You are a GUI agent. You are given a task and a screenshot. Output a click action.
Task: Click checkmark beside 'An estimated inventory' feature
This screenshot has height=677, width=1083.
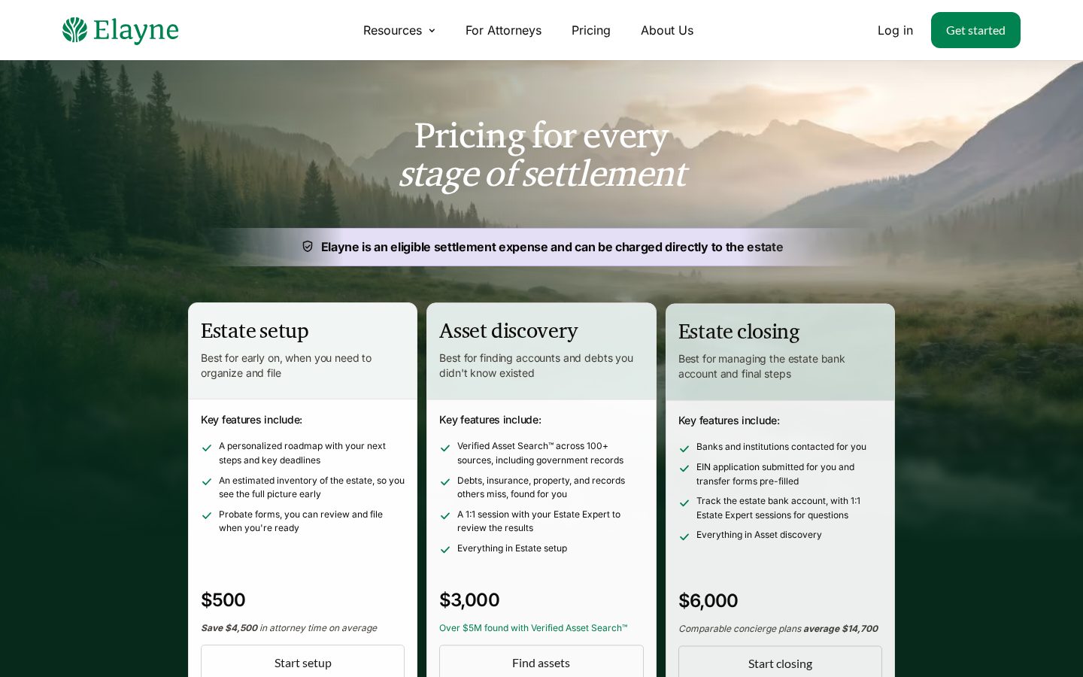pyautogui.click(x=207, y=481)
